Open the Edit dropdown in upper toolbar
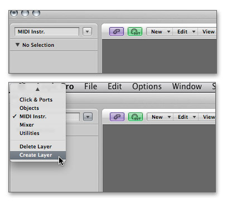 point(185,32)
